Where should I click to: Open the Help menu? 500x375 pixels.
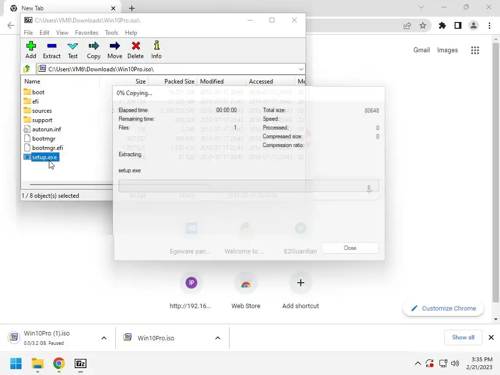click(131, 33)
